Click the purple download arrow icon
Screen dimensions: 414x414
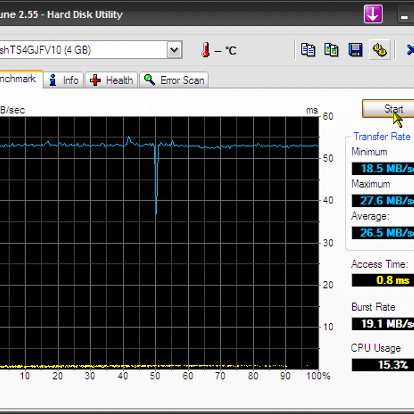point(373,14)
